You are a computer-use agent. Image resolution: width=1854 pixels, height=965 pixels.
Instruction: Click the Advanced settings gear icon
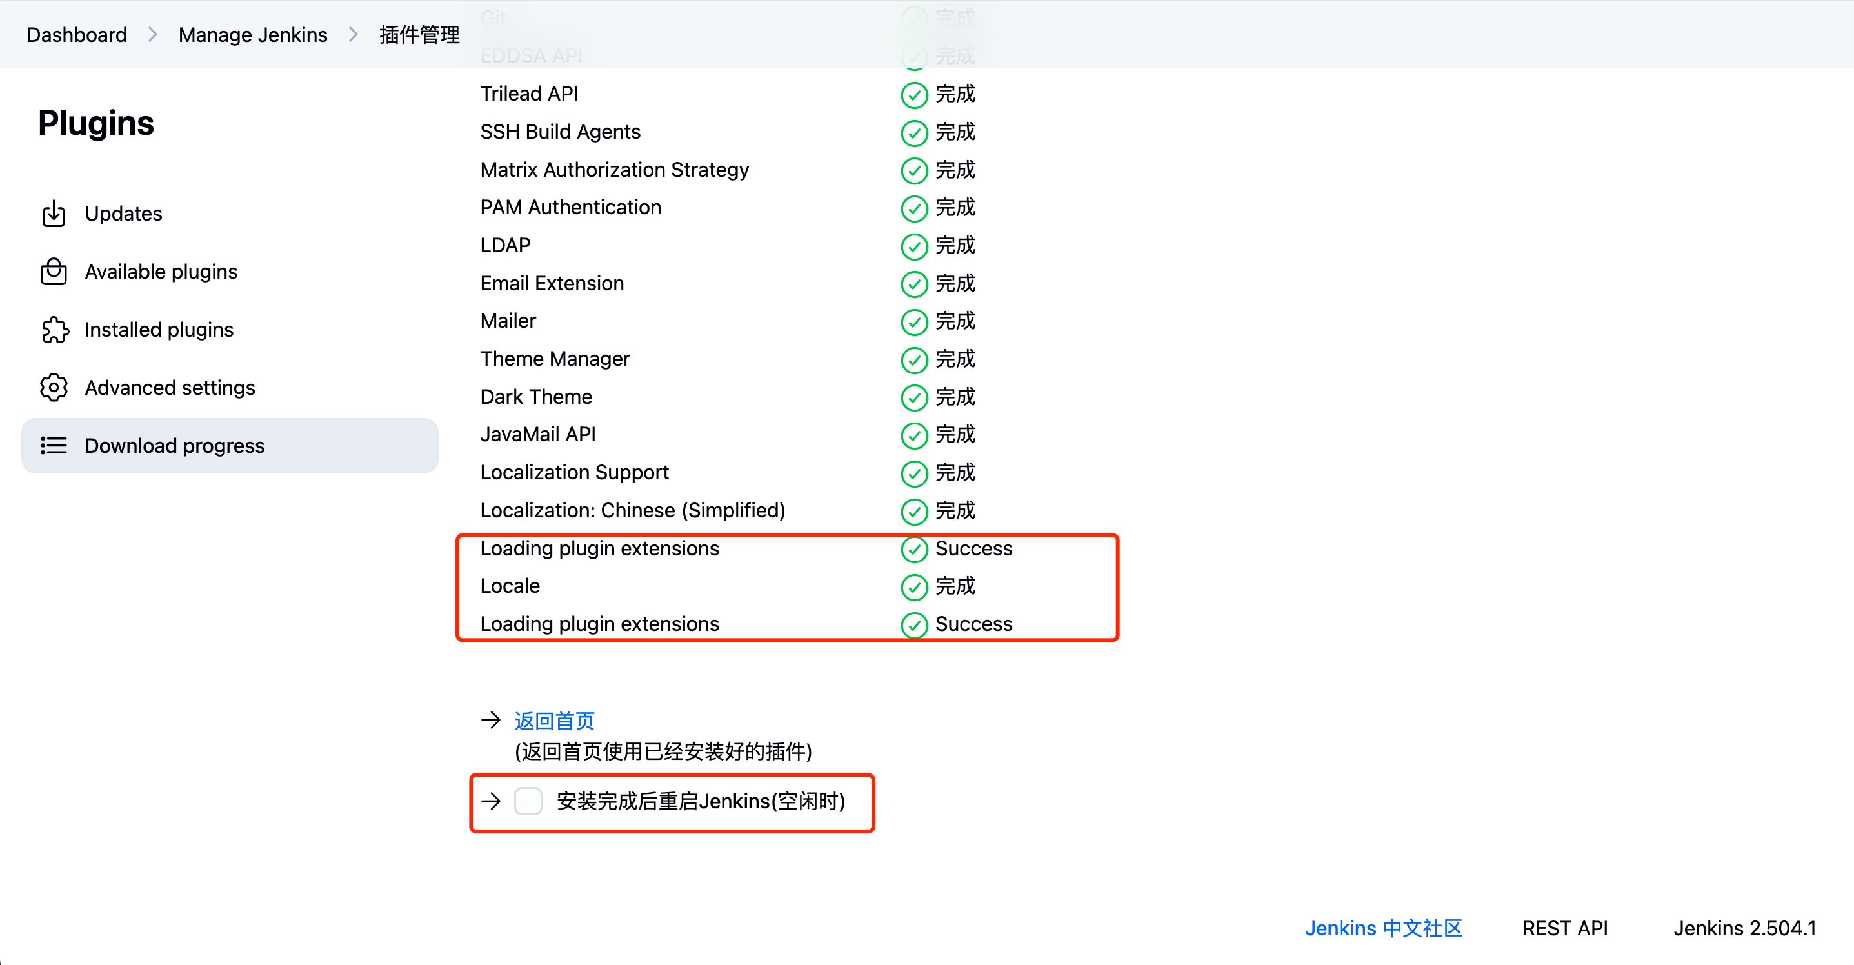[x=54, y=387]
